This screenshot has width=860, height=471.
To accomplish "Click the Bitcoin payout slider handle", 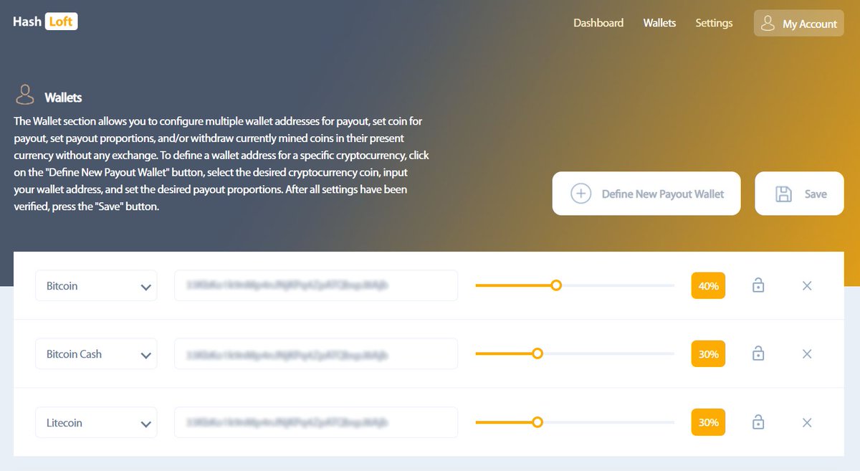I will coord(555,285).
